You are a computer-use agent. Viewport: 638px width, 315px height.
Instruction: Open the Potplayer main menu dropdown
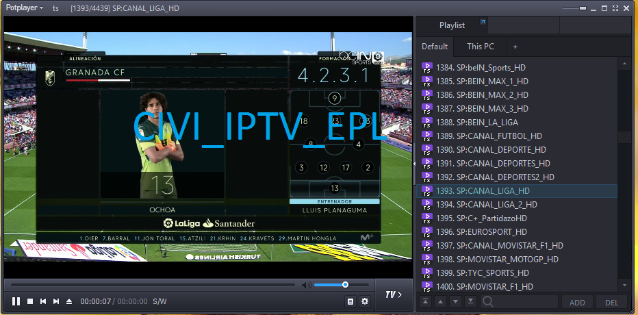24,8
